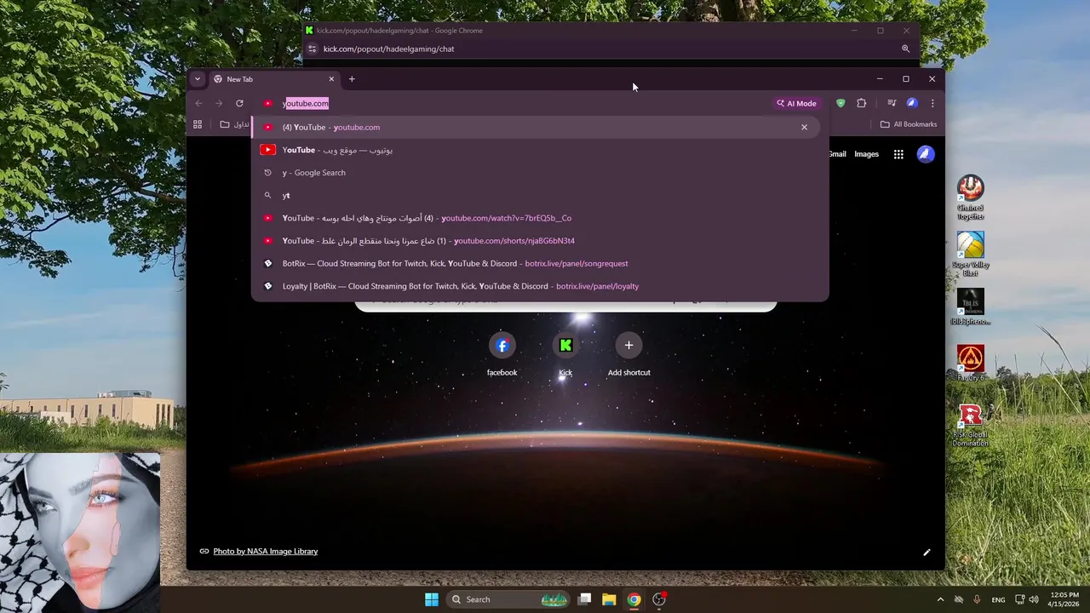Open the Arabic-named bookmarks folder
The image size is (1090, 613).
click(x=235, y=124)
